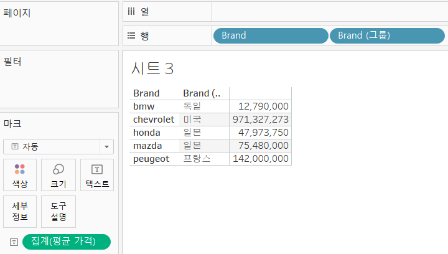Open the 자동 mark type dropdown
Viewport: 448px width, 254px height.
58,146
